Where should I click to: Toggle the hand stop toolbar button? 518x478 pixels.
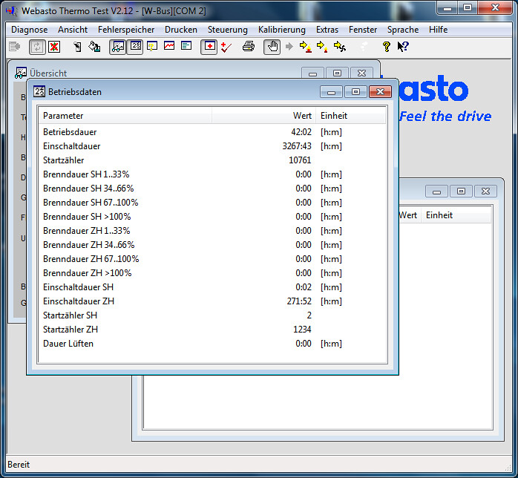click(272, 47)
